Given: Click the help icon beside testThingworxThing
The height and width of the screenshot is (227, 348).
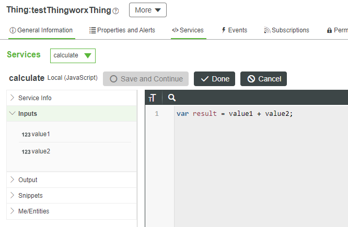Looking at the screenshot, I should pos(115,11).
